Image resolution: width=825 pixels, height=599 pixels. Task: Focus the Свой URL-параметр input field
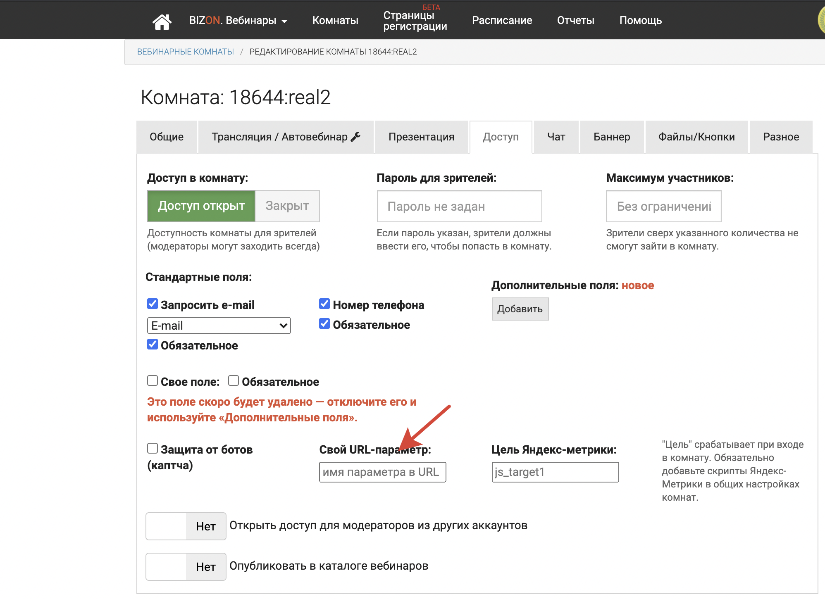coord(382,472)
